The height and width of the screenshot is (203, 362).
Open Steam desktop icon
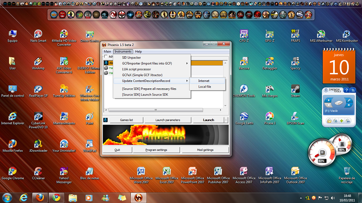pos(295,91)
